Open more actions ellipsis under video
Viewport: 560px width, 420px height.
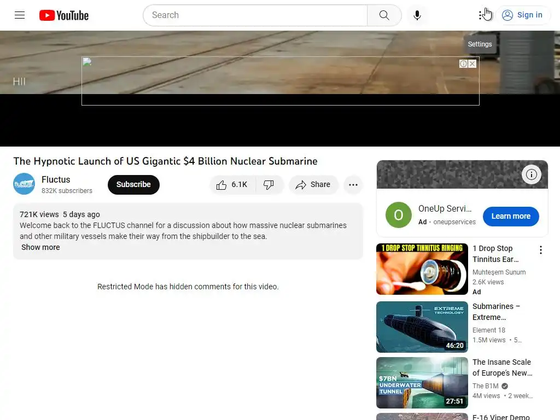tap(353, 185)
